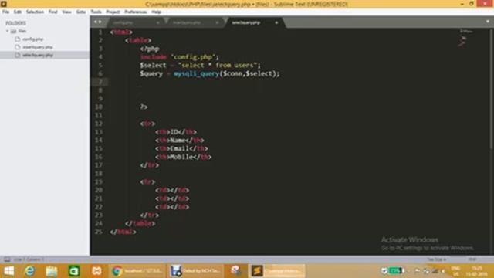Click the ENG language indicator
494x278 pixels.
[x=456, y=271]
